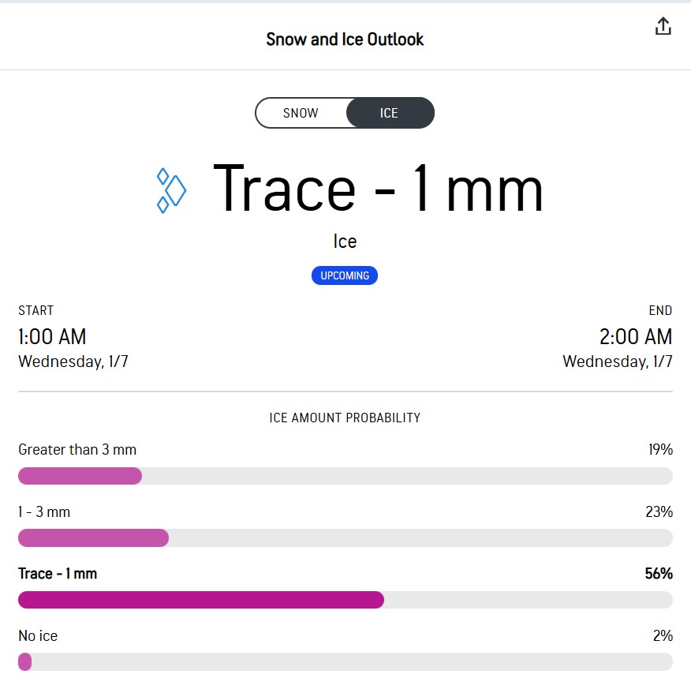This screenshot has height=693, width=691.
Task: Click the 1:00 AM start time
Action: [52, 337]
